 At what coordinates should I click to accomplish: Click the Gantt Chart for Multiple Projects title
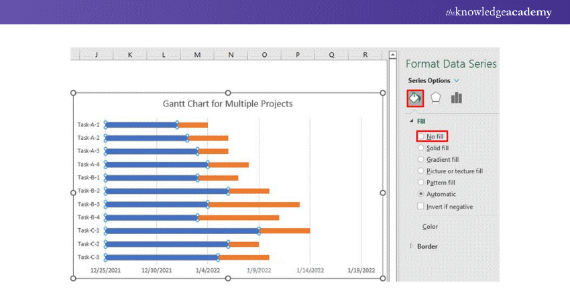(x=228, y=104)
